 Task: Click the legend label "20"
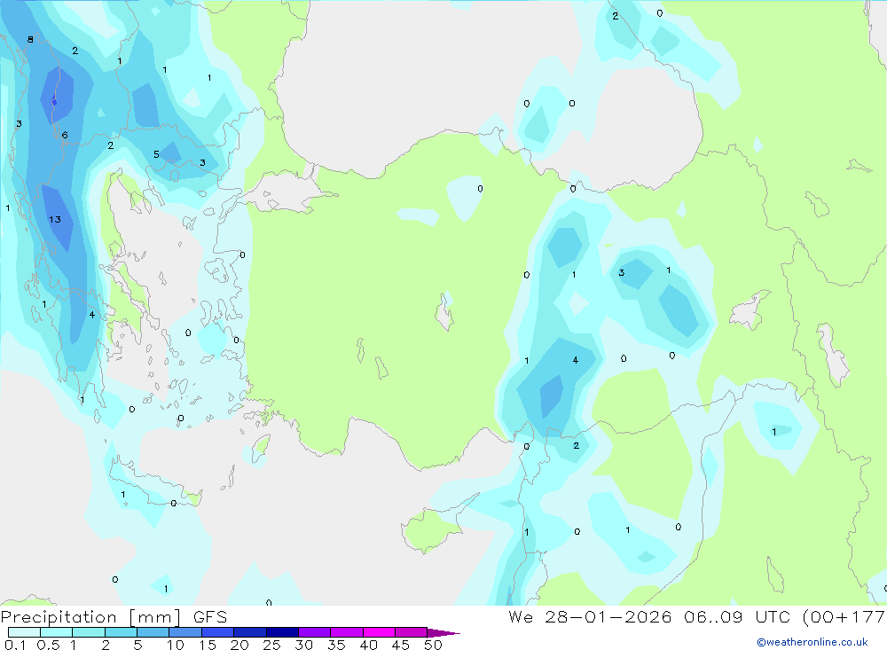pos(239,645)
